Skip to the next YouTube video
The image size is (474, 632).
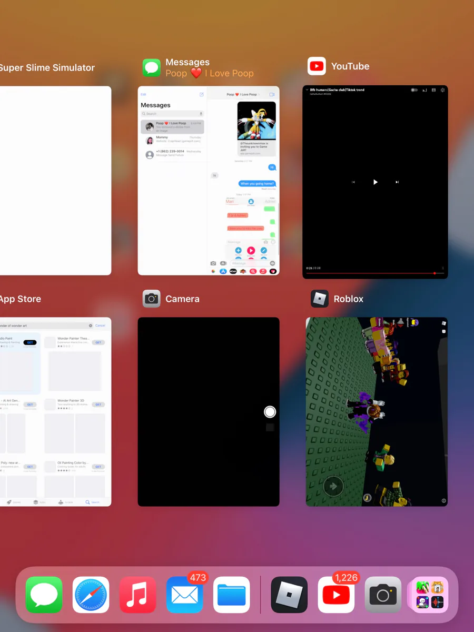397,182
